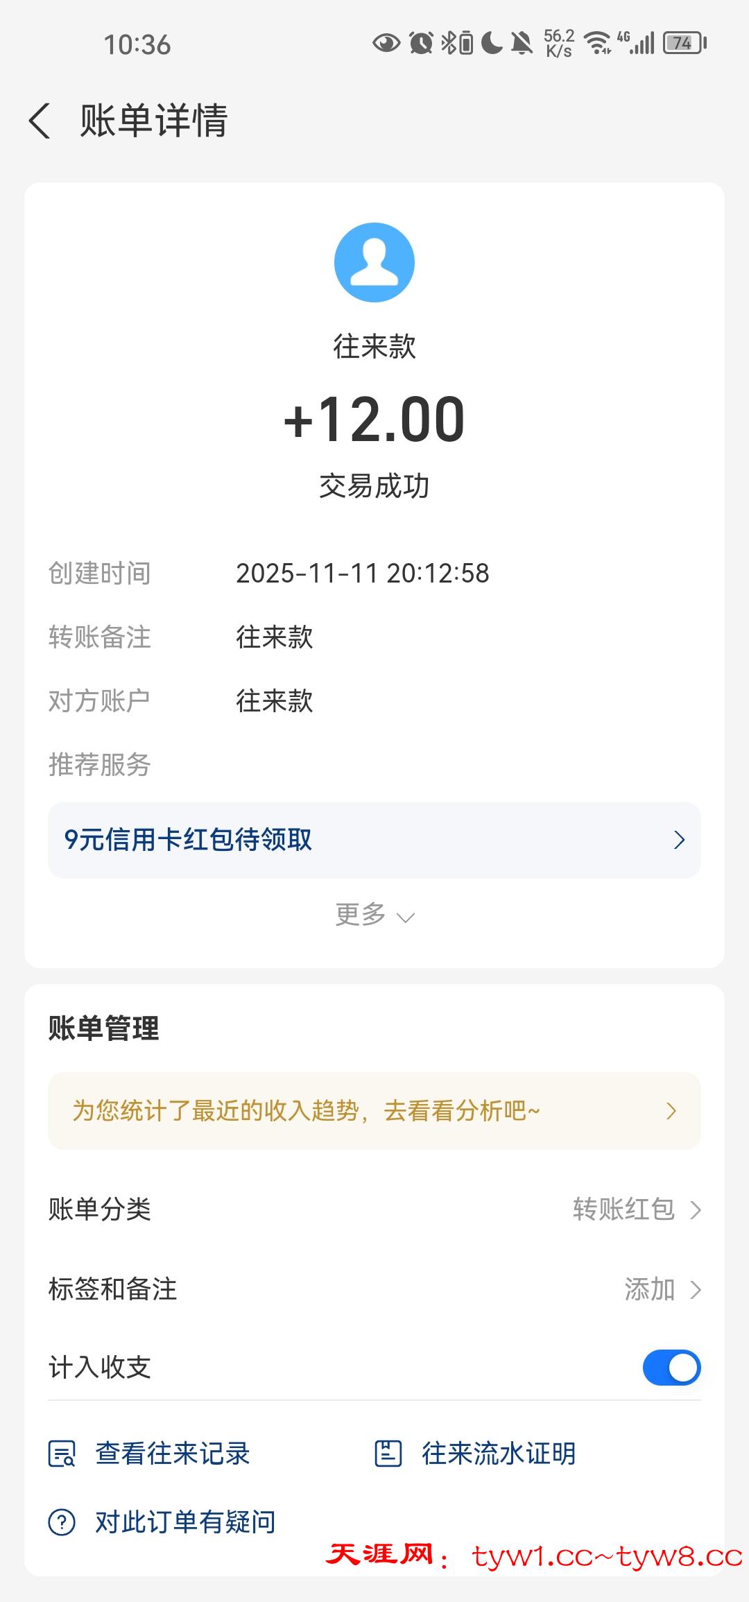
Task: Toggle the 计入收支 switch off
Action: click(x=671, y=1368)
